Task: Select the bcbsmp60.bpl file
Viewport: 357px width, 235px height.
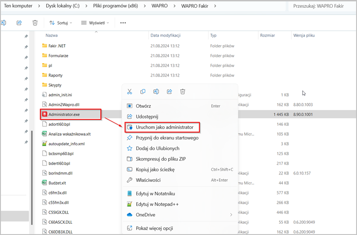Action: (x=61, y=153)
